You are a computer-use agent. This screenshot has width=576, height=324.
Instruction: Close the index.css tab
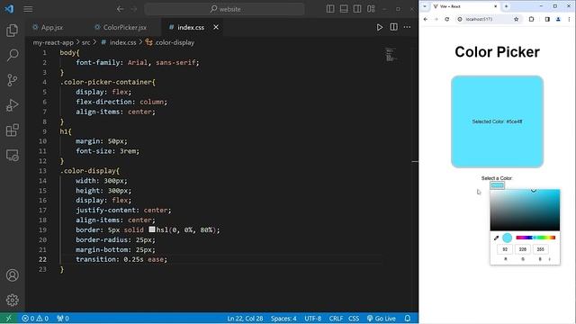(216, 27)
